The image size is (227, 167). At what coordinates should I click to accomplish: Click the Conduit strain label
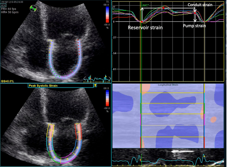click(200, 5)
